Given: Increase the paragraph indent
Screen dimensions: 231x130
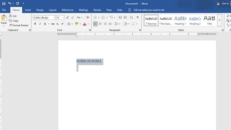Looking at the screenshot, I should (125, 17).
